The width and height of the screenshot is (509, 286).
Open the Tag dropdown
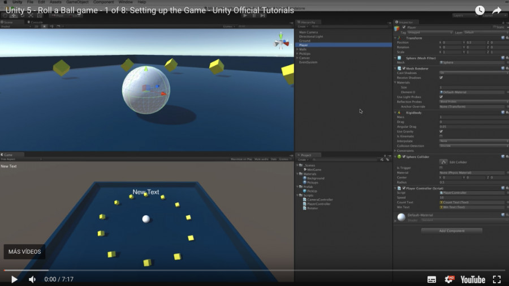pos(430,32)
